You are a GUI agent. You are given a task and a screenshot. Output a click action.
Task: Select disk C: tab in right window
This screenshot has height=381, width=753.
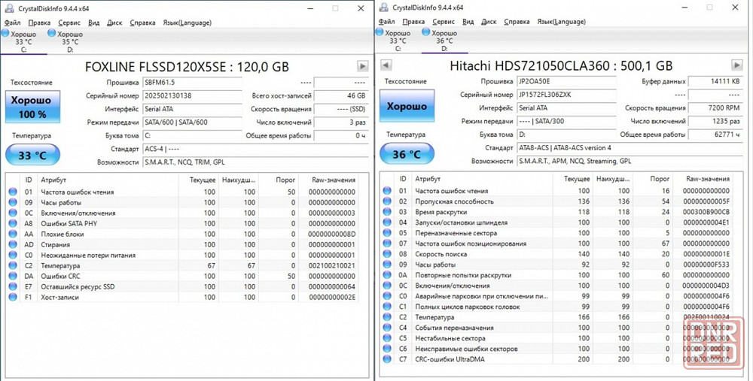397,41
